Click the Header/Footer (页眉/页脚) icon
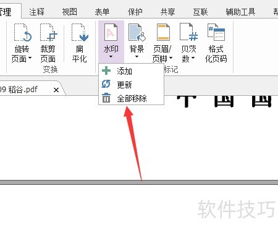This screenshot has width=278, height=230. 163,32
